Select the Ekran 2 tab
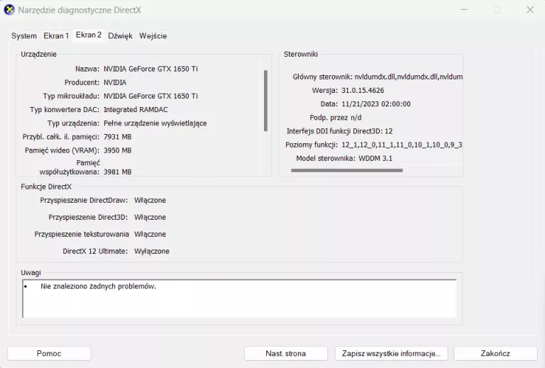The width and height of the screenshot is (545, 368). click(x=89, y=35)
